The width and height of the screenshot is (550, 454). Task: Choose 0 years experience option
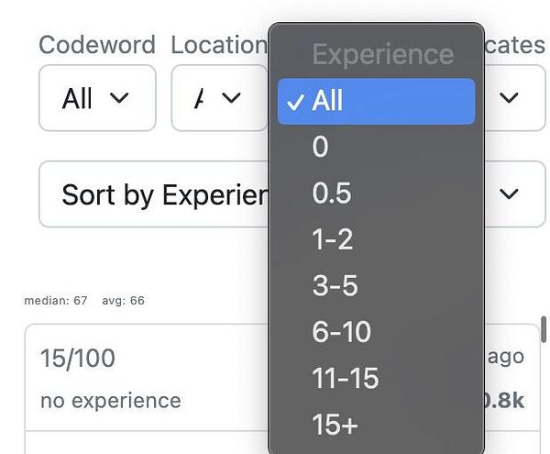[377, 147]
